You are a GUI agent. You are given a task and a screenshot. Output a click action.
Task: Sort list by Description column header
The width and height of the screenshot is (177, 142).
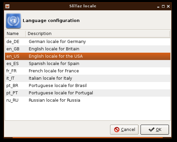point(98,34)
